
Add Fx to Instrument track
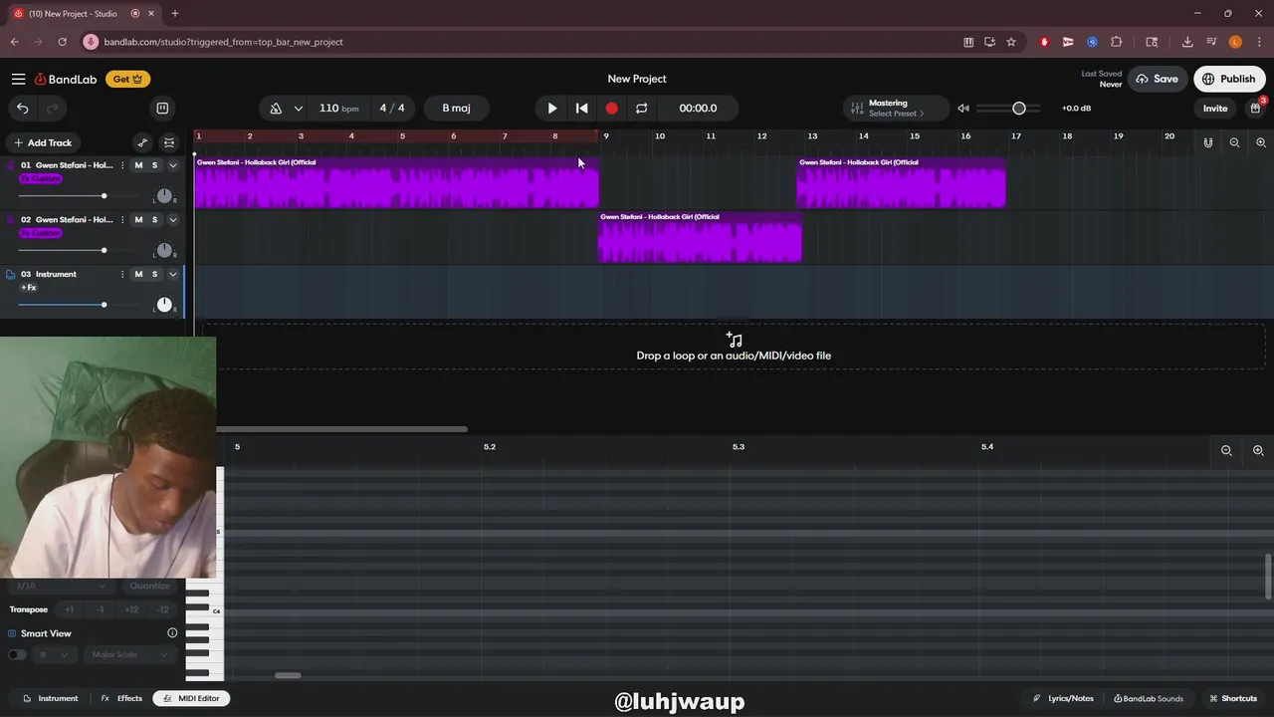pyautogui.click(x=29, y=288)
